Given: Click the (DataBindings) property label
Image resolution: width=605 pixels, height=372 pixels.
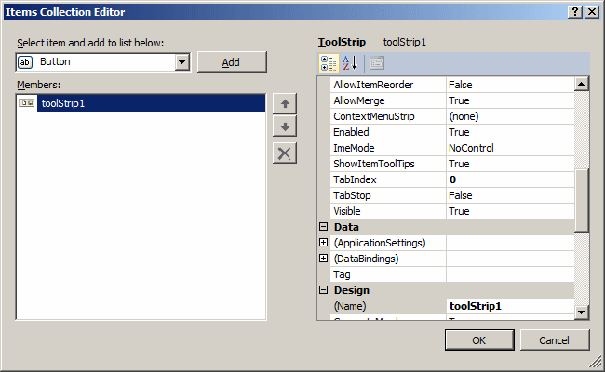Looking at the screenshot, I should click(366, 259).
